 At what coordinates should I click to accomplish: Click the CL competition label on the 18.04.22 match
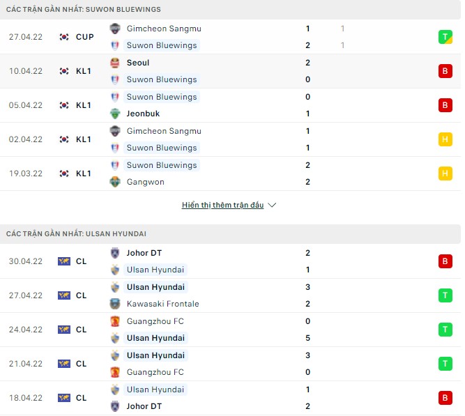click(x=82, y=398)
